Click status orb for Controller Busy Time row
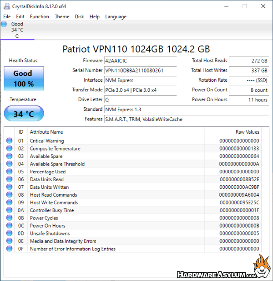This screenshot has height=281, width=273. tap(9, 210)
